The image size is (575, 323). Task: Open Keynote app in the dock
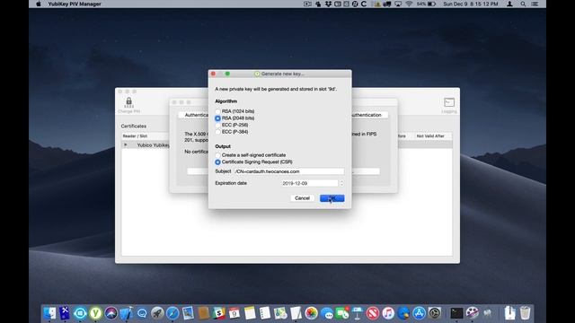click(x=358, y=313)
